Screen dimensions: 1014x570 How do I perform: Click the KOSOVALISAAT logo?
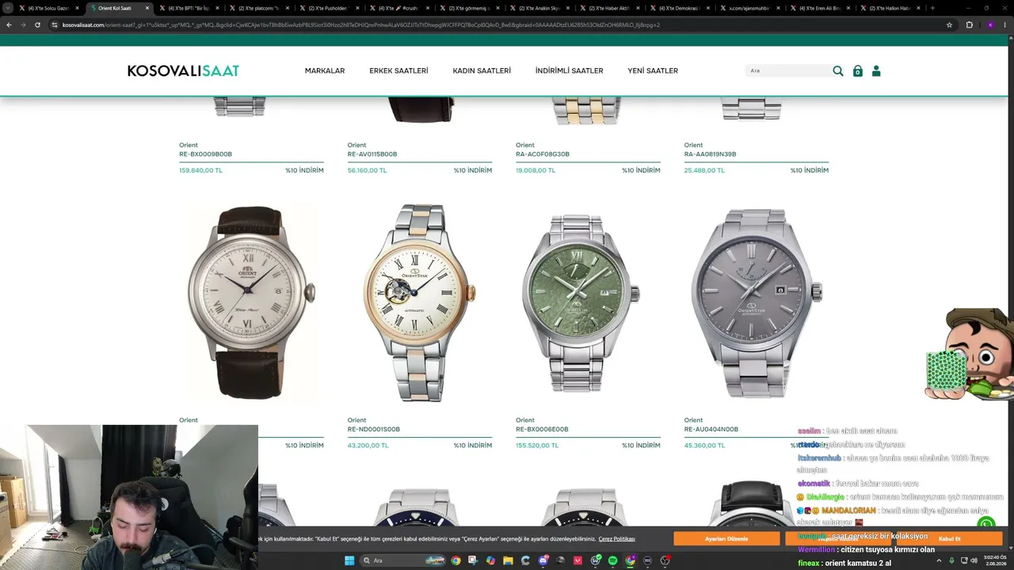[183, 70]
